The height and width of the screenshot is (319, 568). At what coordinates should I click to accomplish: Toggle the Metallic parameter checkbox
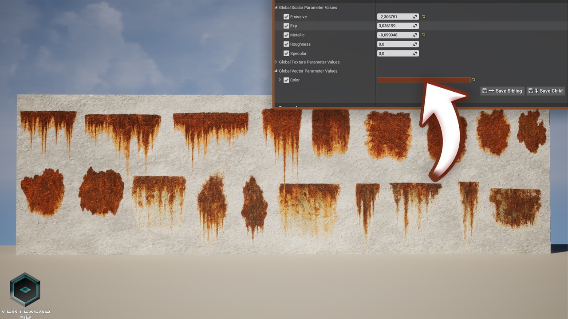[x=286, y=35]
